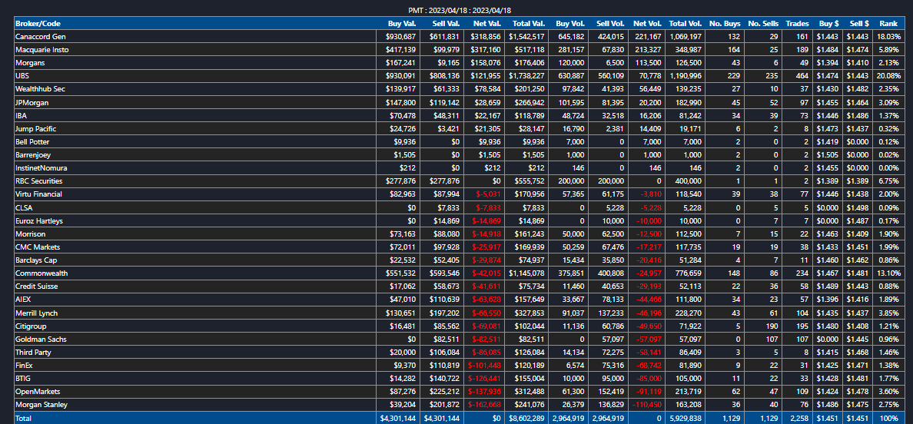The width and height of the screenshot is (913, 424).
Task: Click the Total Vol. column header
Action: coord(686,24)
